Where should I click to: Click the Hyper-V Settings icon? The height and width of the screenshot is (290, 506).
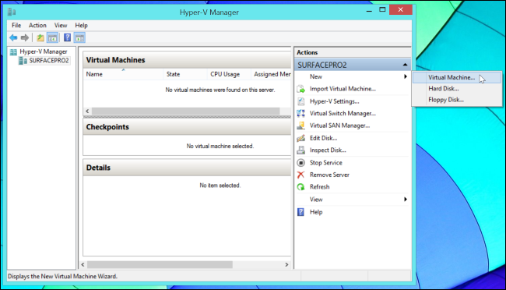coord(300,101)
